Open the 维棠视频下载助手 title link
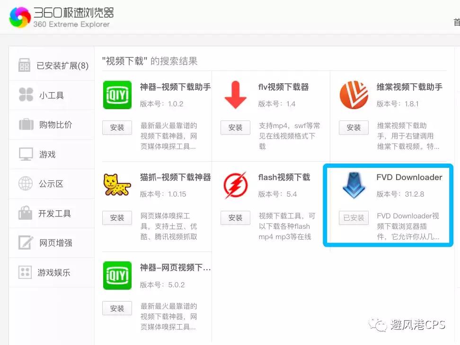Screen dimensions: 460x345 point(409,87)
